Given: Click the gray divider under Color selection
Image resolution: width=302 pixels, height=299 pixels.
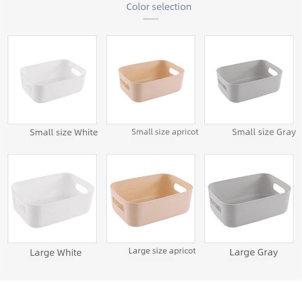Looking at the screenshot, I should pyautogui.click(x=151, y=19).
